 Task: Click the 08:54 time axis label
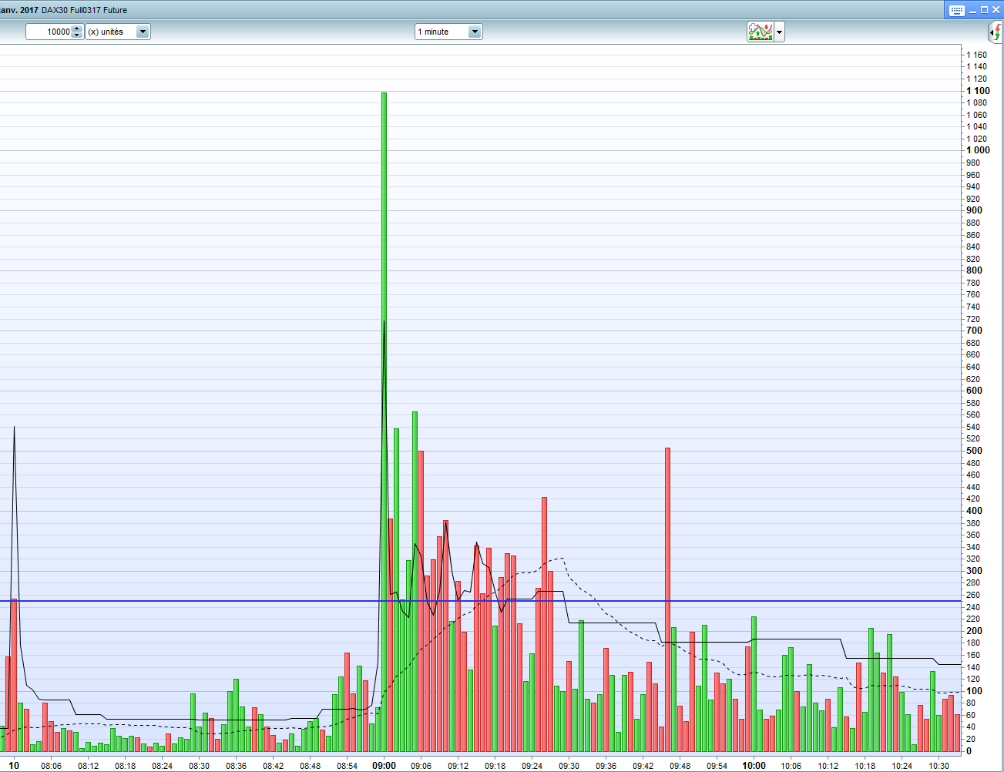point(348,766)
